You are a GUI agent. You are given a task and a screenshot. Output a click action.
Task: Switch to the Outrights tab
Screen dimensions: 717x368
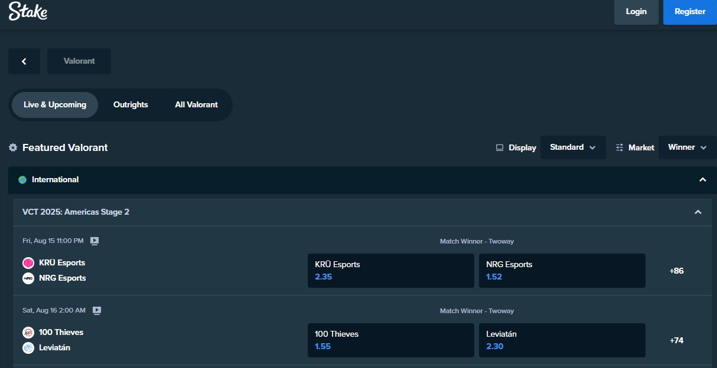pyautogui.click(x=131, y=105)
